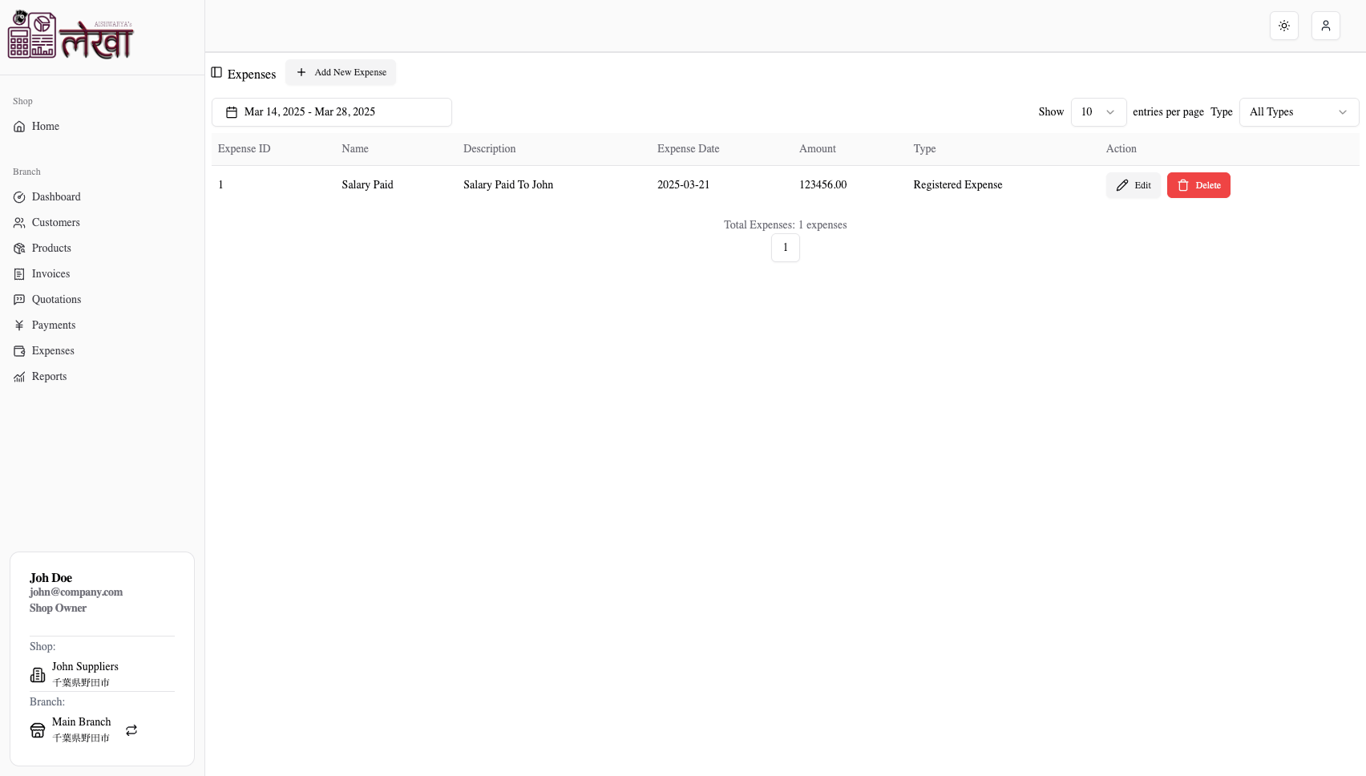Open Dashboard via its clock icon
The image size is (1366, 776).
click(x=19, y=196)
